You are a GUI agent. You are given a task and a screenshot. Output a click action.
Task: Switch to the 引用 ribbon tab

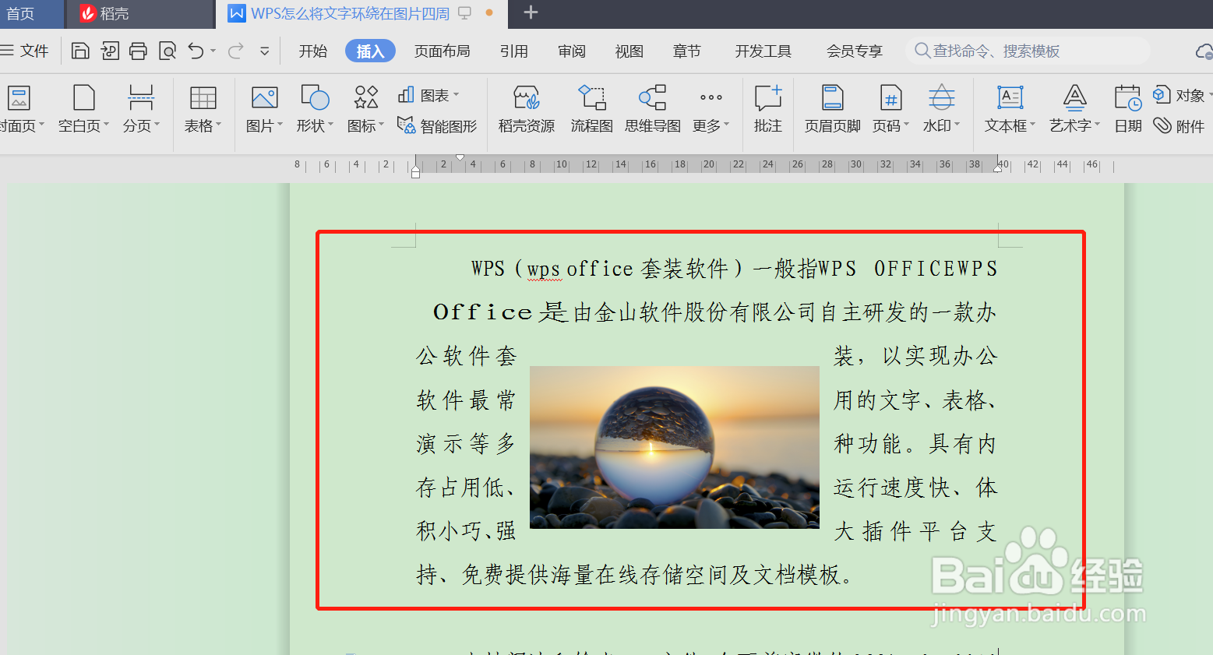click(514, 51)
